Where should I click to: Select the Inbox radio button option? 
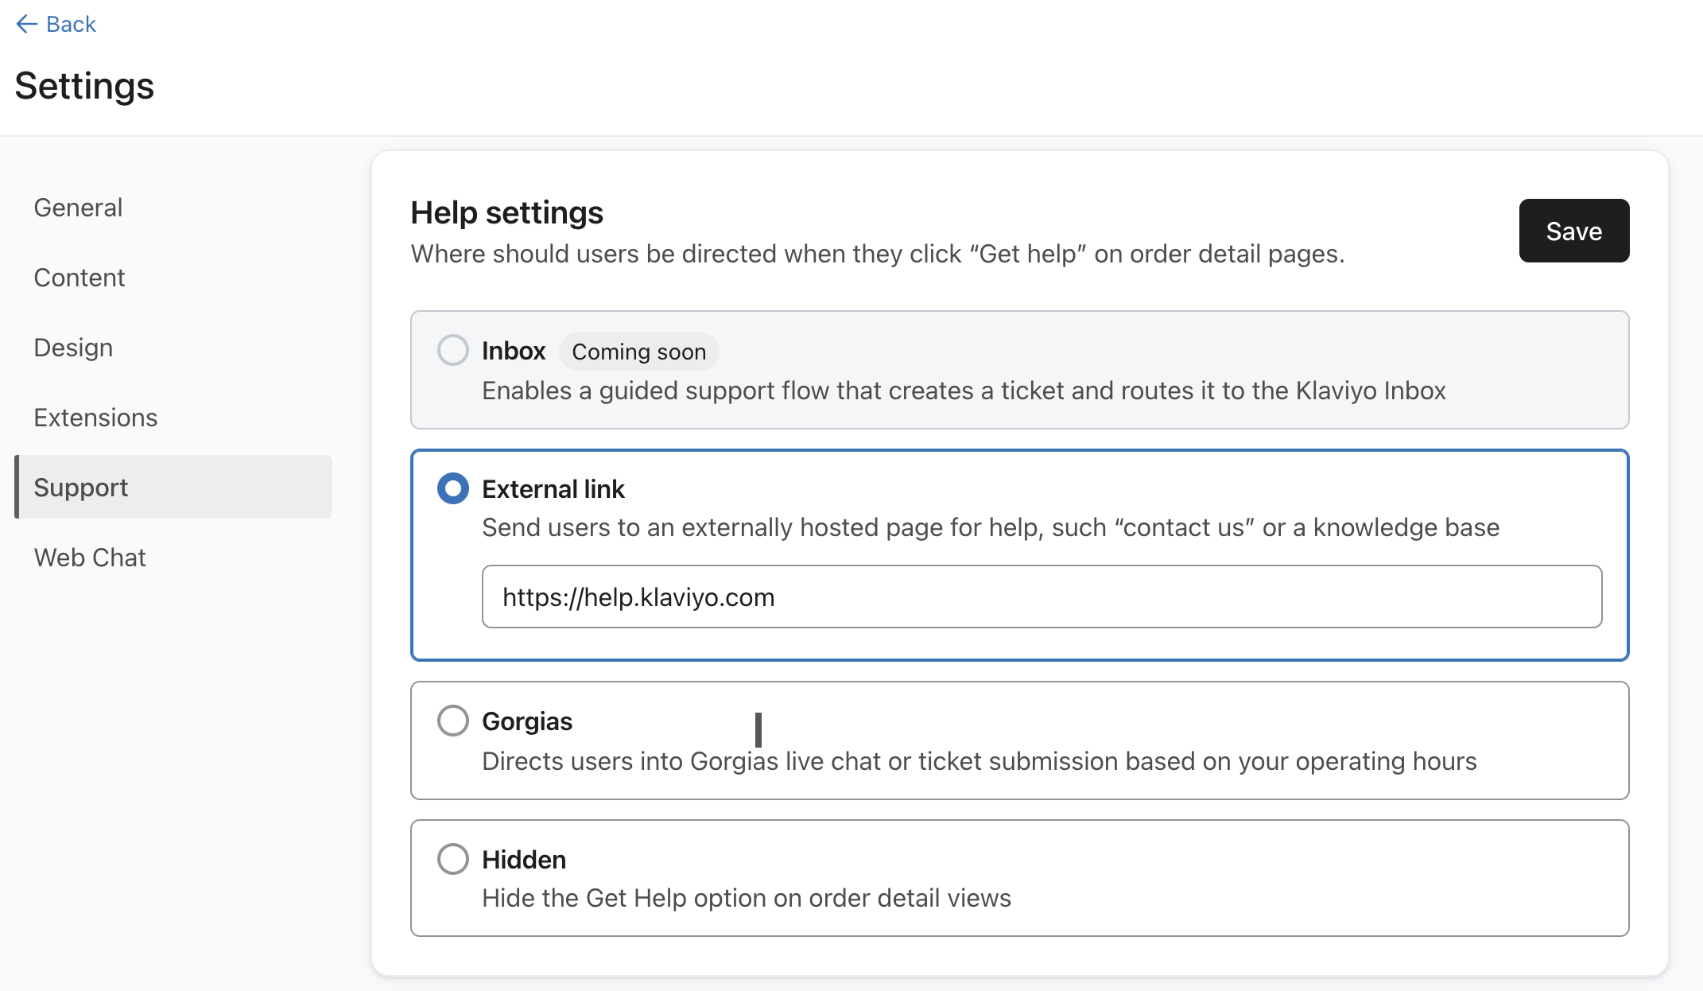pos(452,351)
